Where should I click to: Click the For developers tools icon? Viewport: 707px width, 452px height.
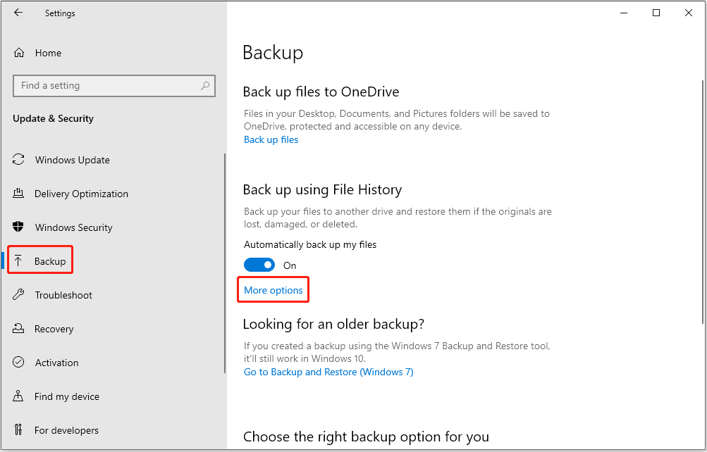(x=18, y=429)
